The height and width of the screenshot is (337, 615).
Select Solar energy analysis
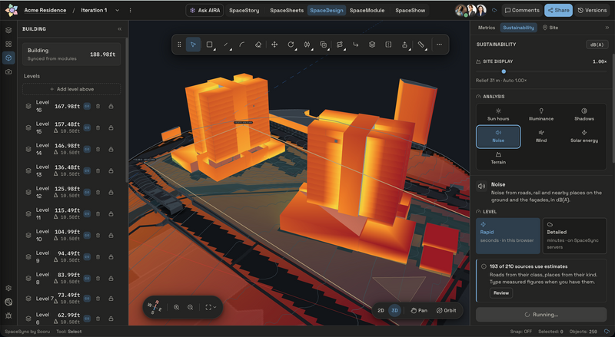coord(584,136)
